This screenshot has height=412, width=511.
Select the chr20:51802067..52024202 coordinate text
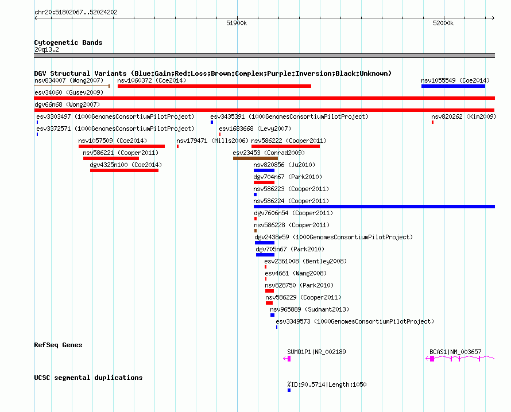pyautogui.click(x=76, y=12)
